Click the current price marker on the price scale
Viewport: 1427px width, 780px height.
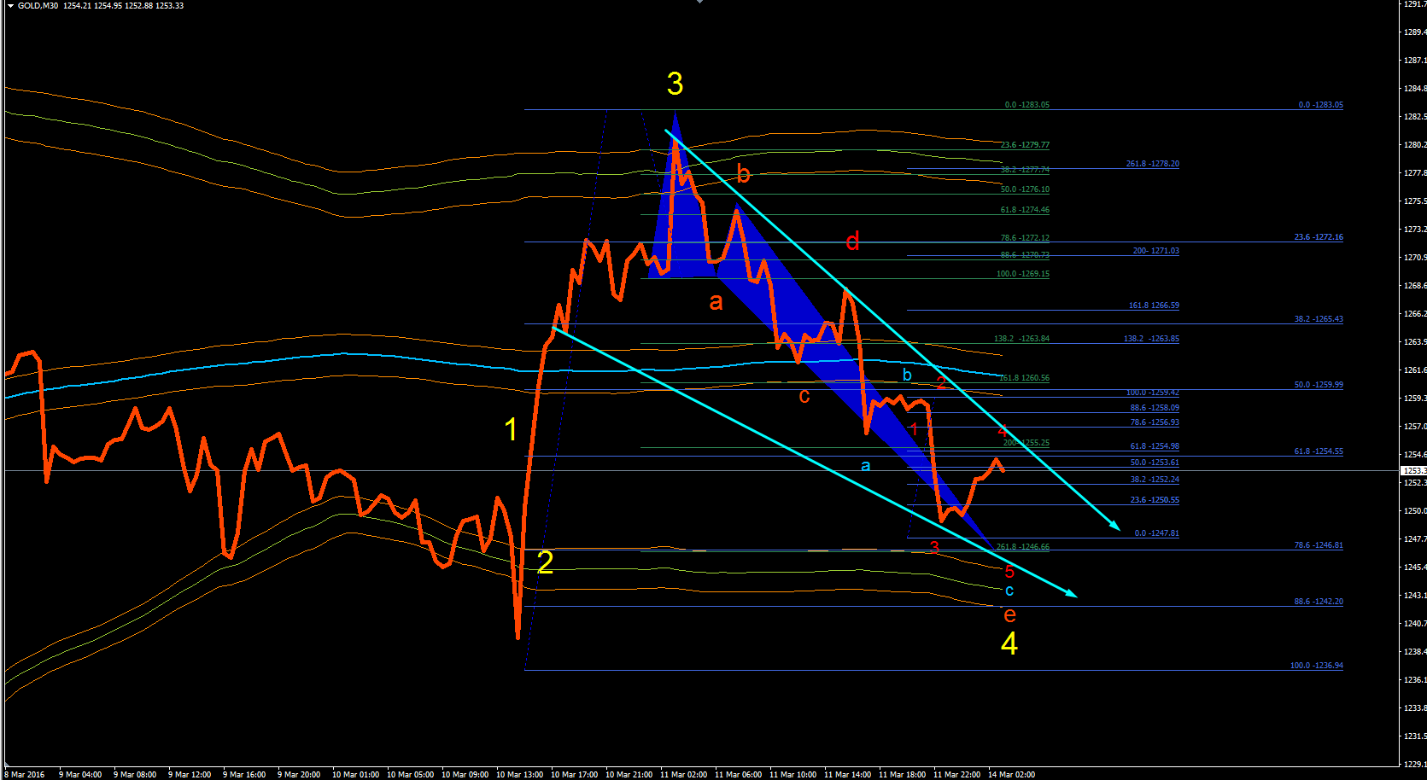[1413, 470]
